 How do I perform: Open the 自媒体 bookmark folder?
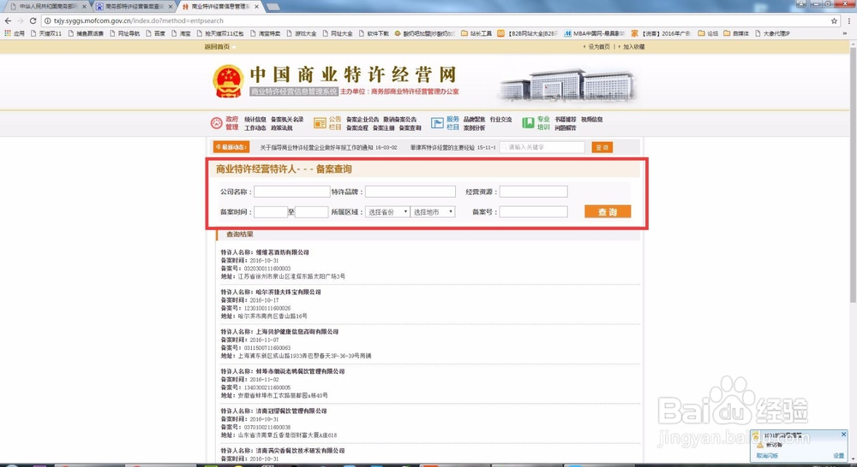736,33
